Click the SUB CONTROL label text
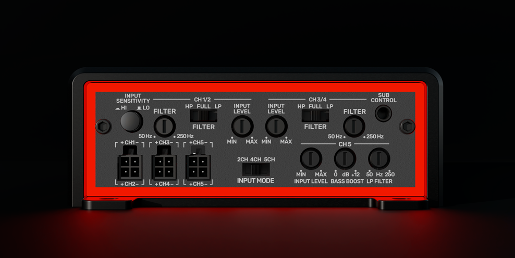515x258 pixels. pos(384,97)
